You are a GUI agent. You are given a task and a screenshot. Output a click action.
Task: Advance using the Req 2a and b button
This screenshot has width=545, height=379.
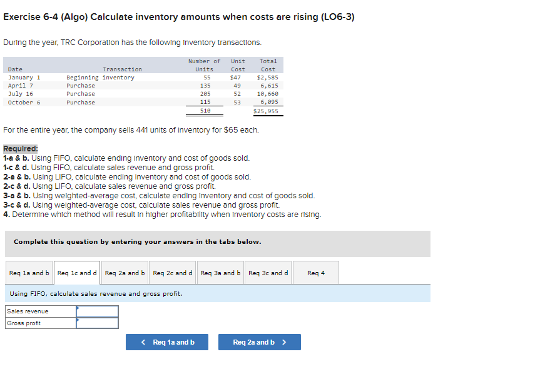click(x=259, y=342)
